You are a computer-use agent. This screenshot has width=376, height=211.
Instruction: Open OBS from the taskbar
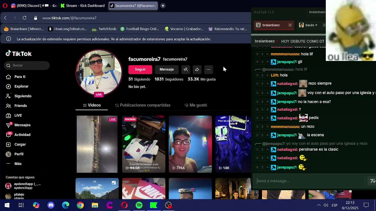tap(168, 205)
